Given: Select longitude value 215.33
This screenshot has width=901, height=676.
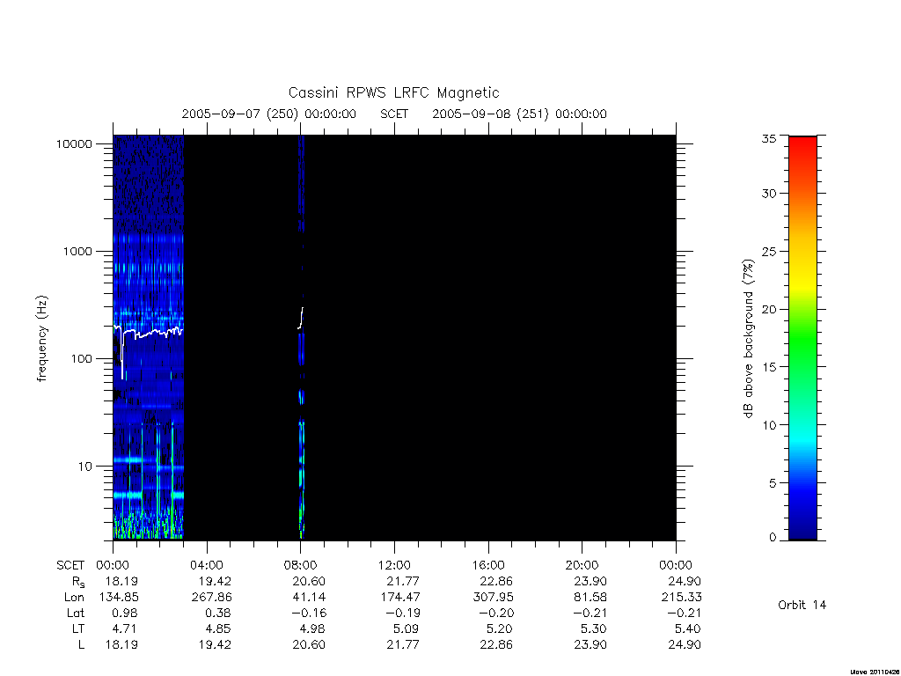Looking at the screenshot, I should (x=682, y=598).
